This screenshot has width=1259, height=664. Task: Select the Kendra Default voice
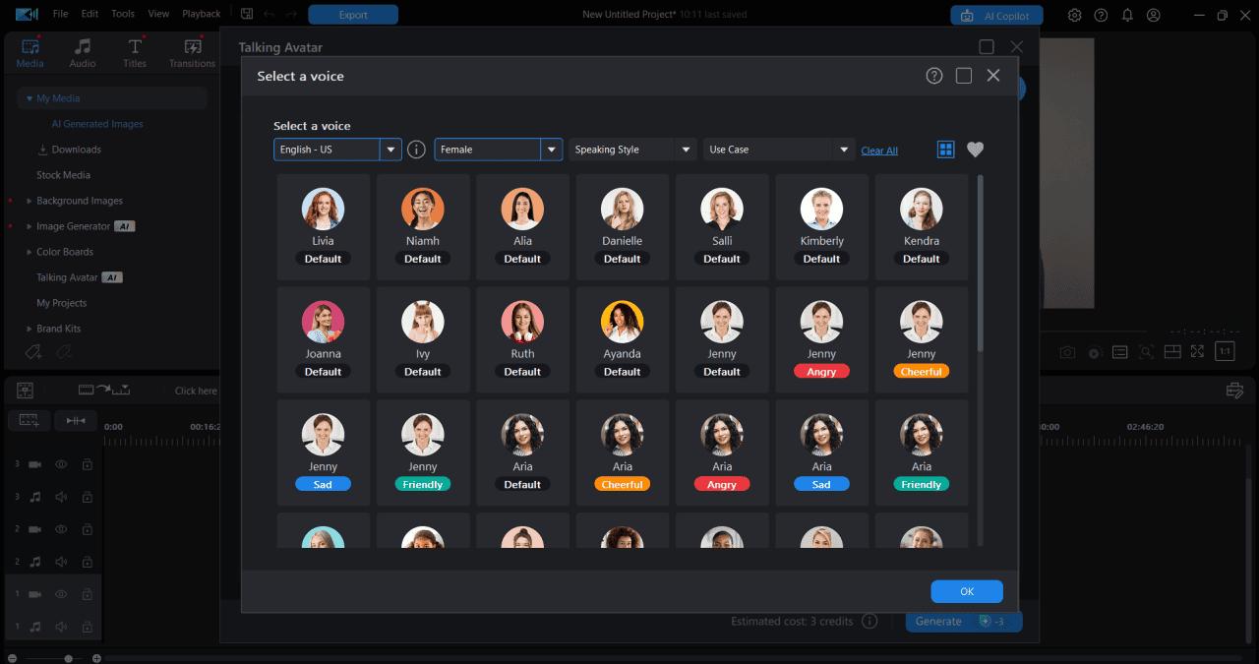point(922,226)
